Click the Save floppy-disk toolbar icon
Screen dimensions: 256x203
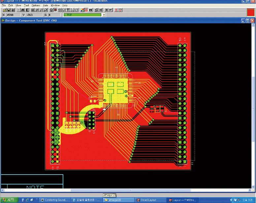pyautogui.click(x=9, y=10)
